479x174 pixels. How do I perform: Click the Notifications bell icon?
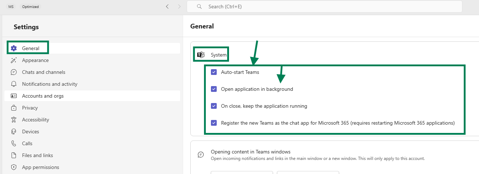point(14,84)
